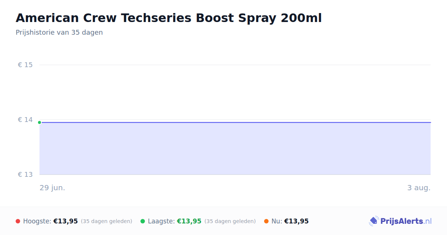Click the Hoogste price value €13,95
447x235 pixels.
[66, 221]
